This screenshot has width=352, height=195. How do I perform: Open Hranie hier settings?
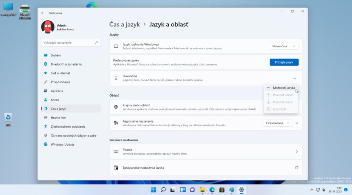click(x=58, y=117)
